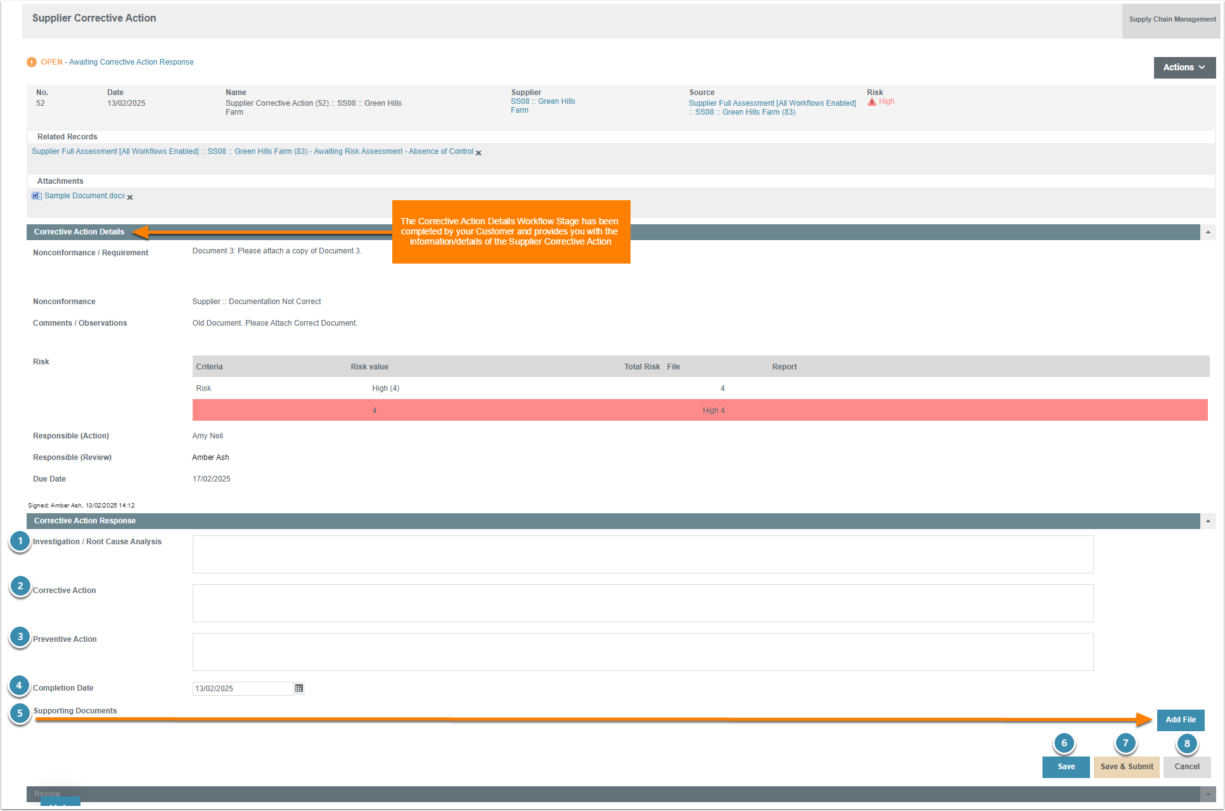Viewport: 1225px width, 811px height.
Task: Open the Completion Date calendar picker
Action: point(299,688)
